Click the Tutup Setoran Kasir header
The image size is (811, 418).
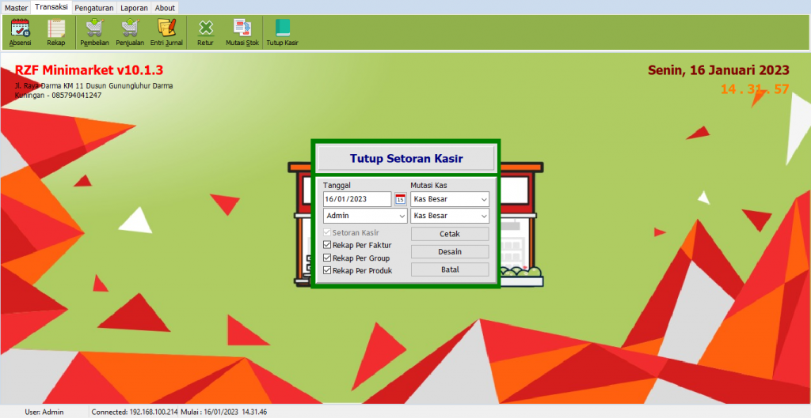pos(406,158)
